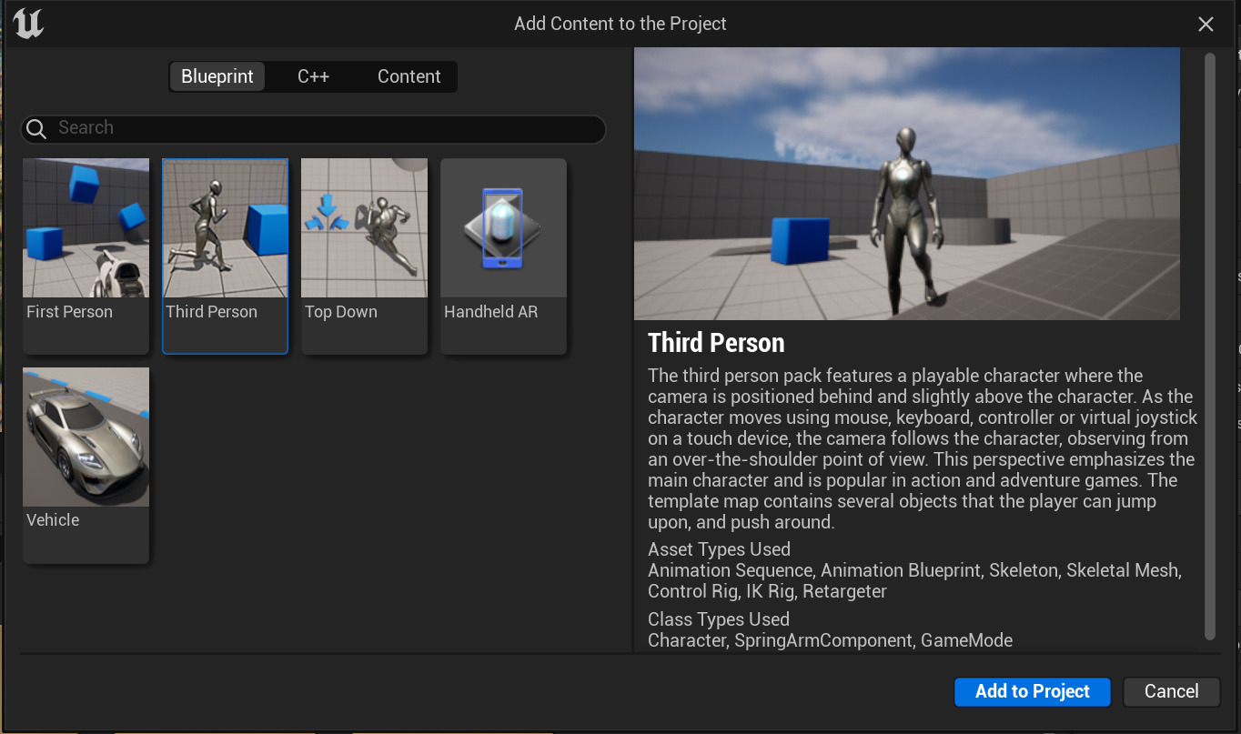The width and height of the screenshot is (1241, 734).
Task: Open the Content tab
Action: [409, 76]
